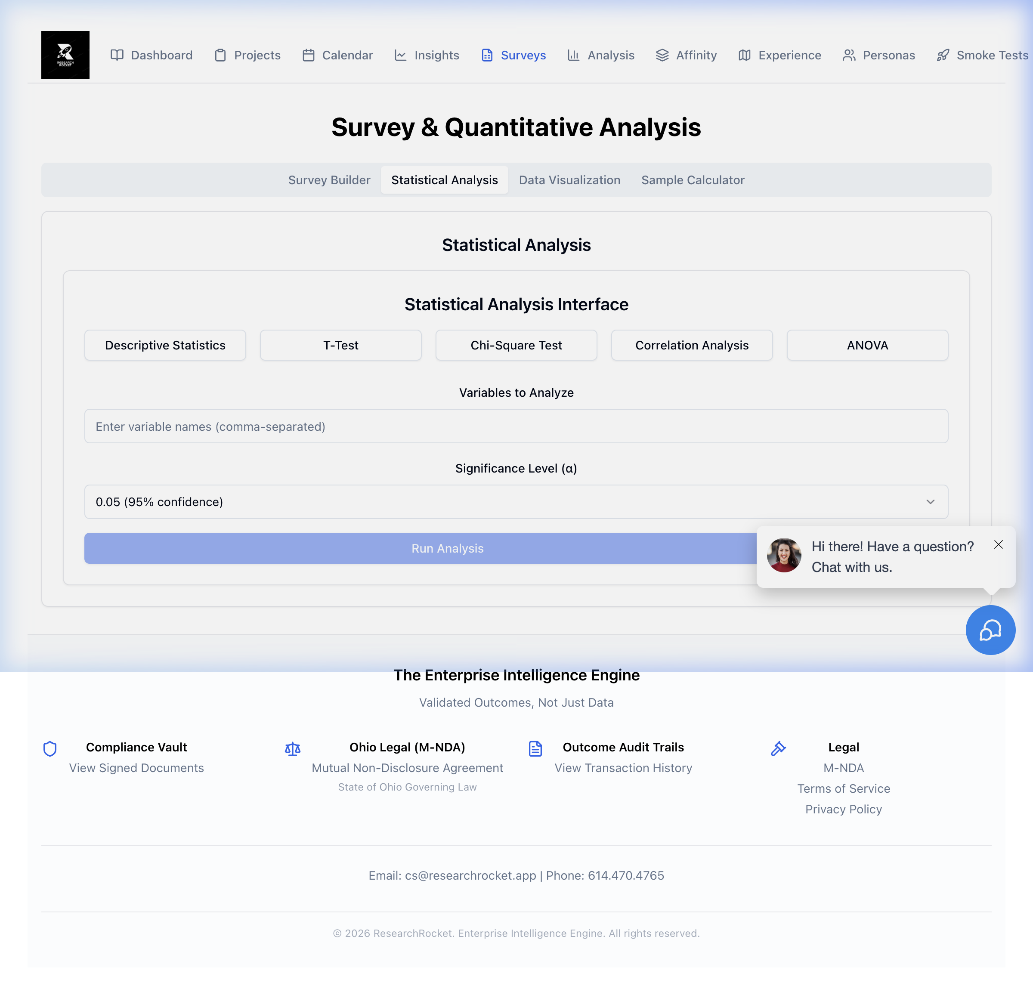Open the Privacy Policy link
Screen dimensions: 1033x995
(843, 809)
